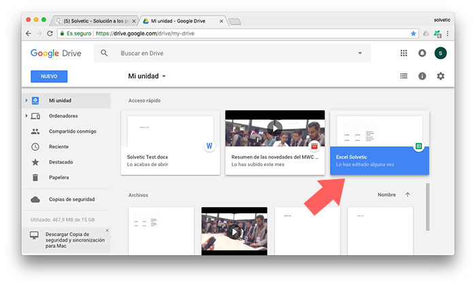Click the browser forward arrow
Screen dimensions: 476x286
(39, 33)
